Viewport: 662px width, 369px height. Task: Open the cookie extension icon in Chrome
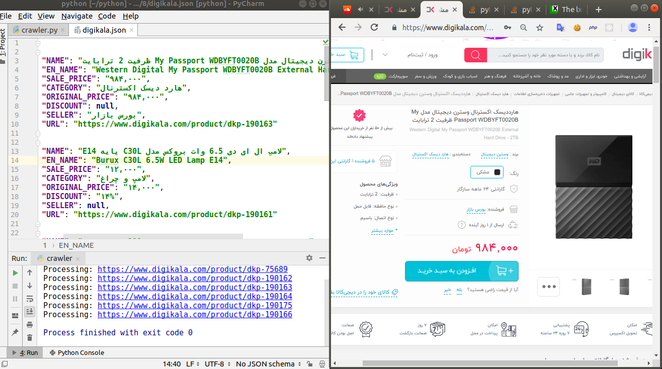coord(577,27)
